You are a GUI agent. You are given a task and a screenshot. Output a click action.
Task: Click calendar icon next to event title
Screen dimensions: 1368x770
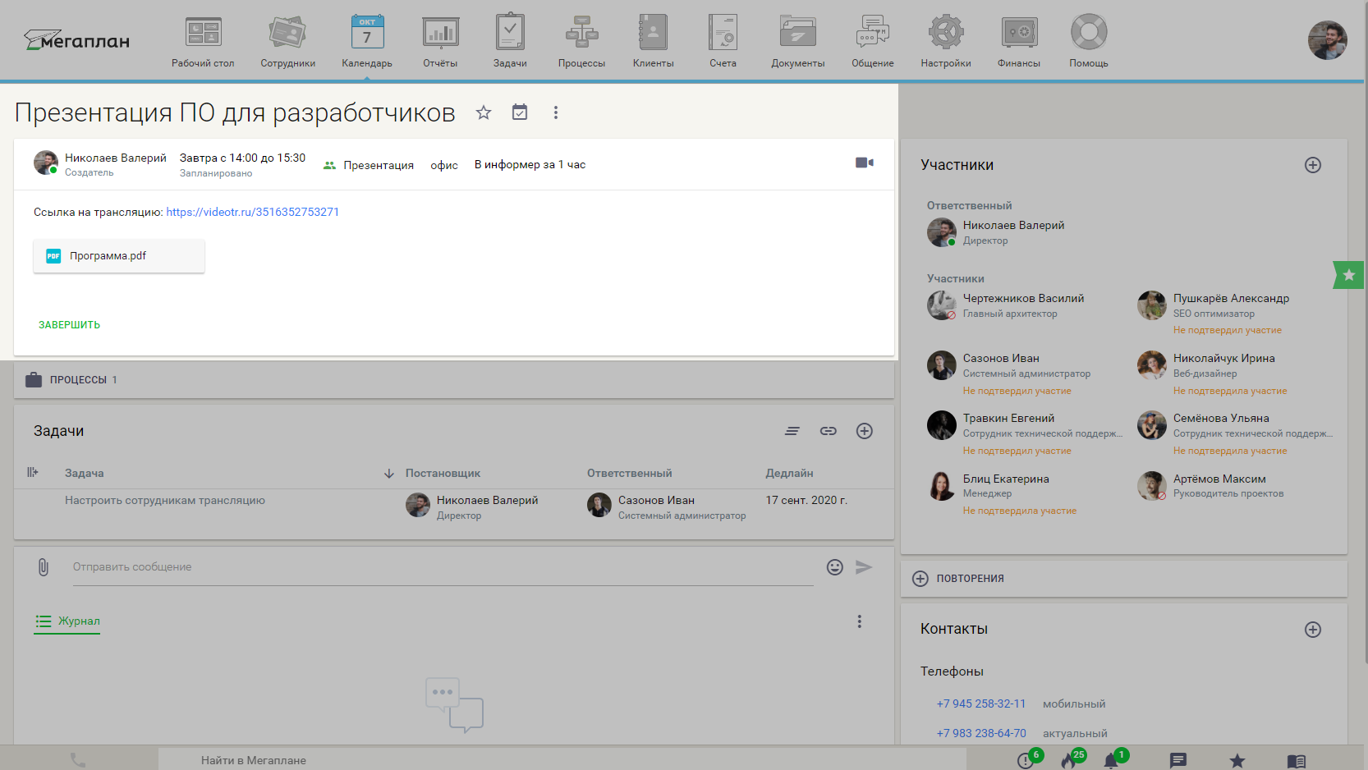[x=520, y=112]
